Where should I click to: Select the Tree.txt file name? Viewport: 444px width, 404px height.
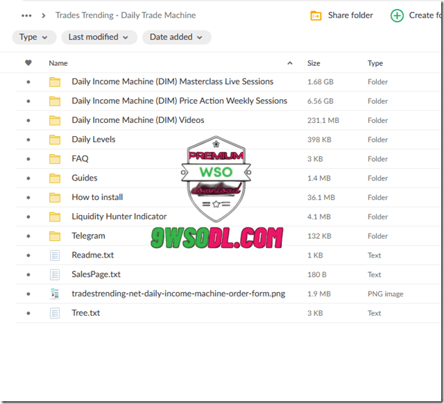click(x=86, y=313)
